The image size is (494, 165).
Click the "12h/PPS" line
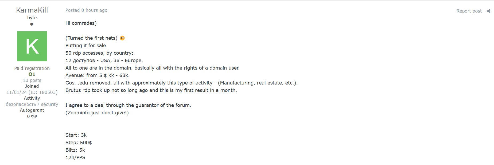click(75, 158)
